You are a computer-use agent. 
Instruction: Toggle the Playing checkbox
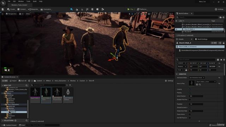coord(190,93)
